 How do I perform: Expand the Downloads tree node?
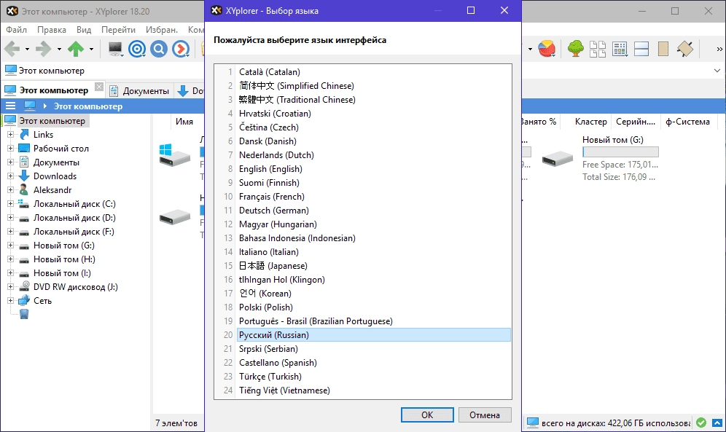click(x=10, y=176)
